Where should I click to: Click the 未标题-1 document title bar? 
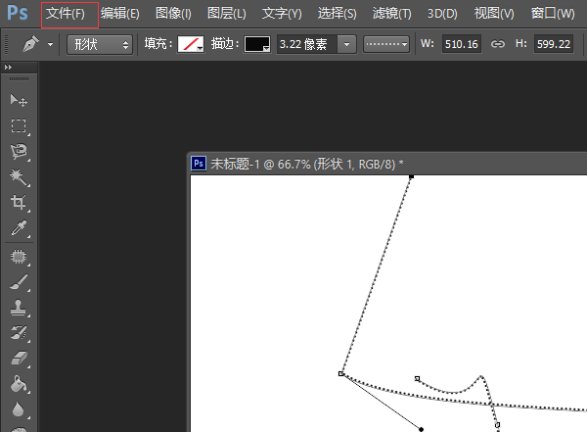387,164
